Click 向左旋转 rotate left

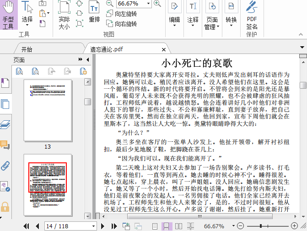(x=121, y=14)
